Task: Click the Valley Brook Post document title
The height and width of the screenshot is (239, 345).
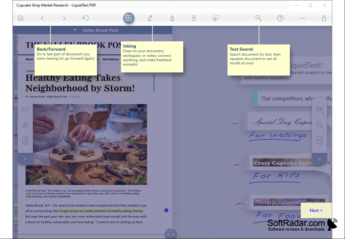Action: pyautogui.click(x=100, y=30)
